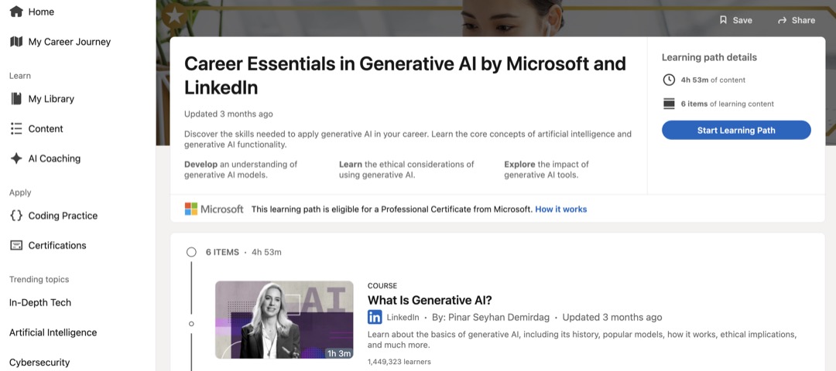Click the Microsoft logo

point(214,209)
